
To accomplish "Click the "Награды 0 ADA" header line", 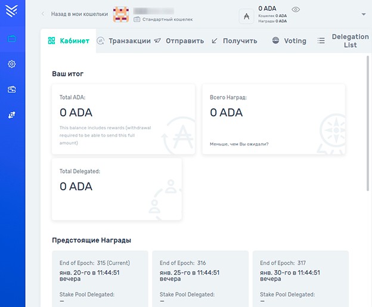I will coord(272,21).
